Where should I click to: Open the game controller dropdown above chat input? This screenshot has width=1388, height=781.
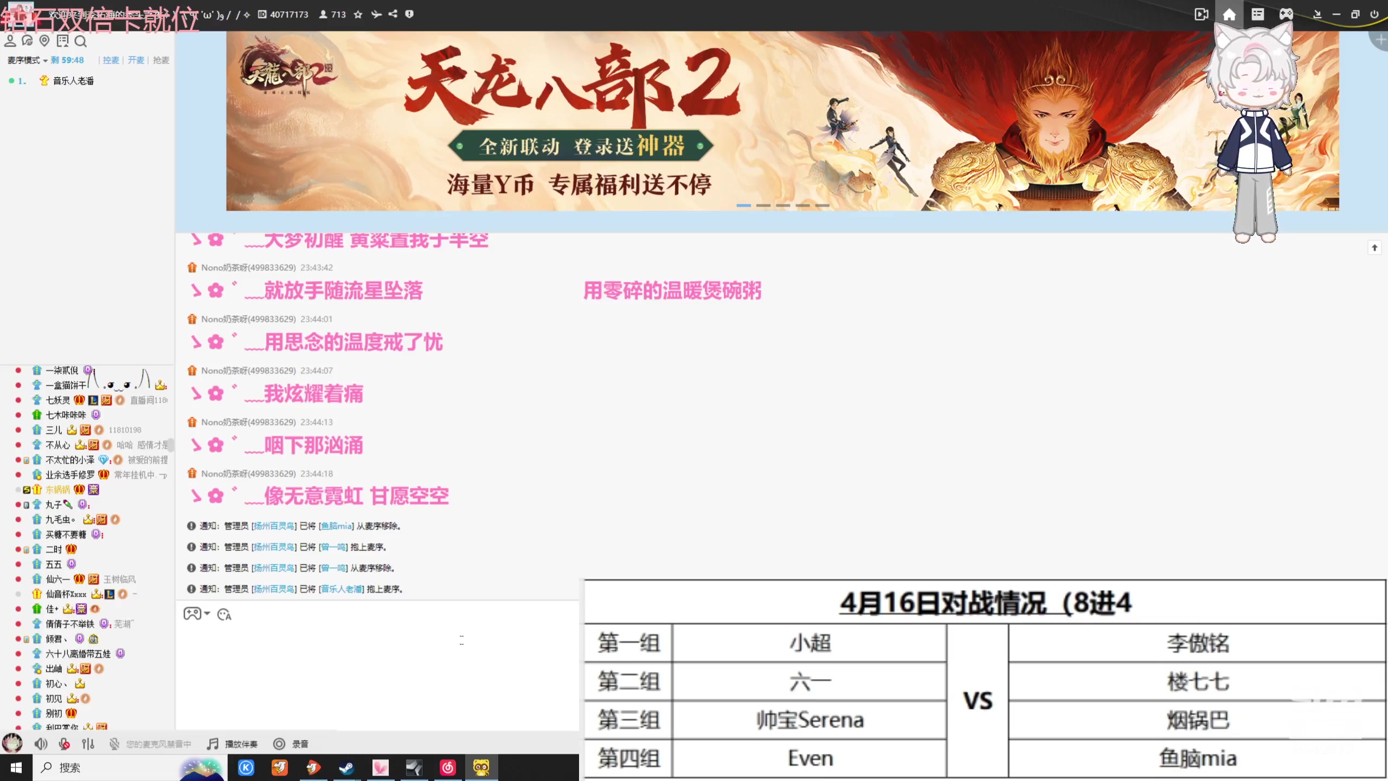(197, 614)
